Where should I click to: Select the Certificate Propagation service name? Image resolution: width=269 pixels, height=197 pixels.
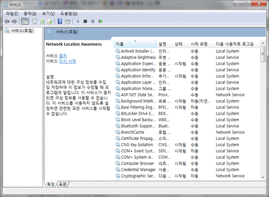(138, 138)
